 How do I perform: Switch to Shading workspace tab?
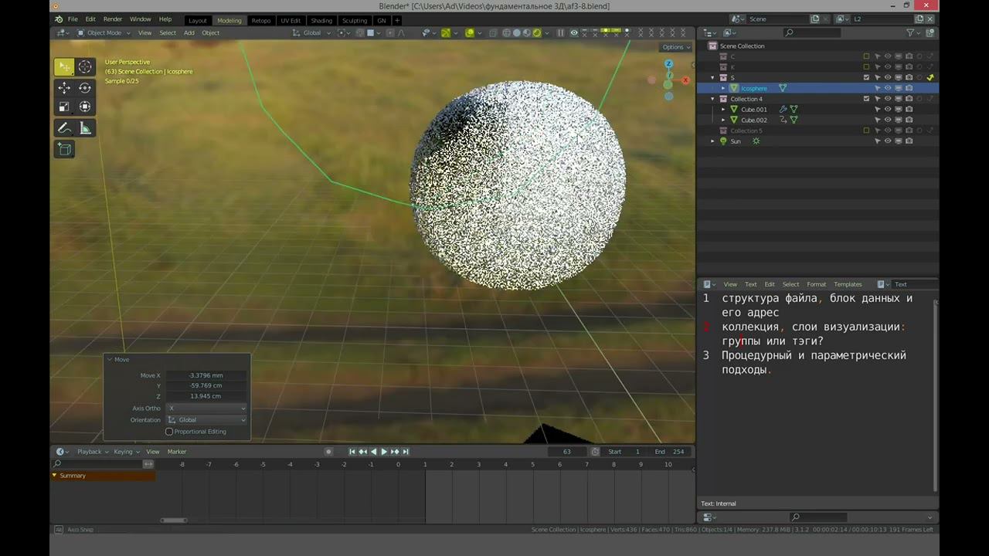[321, 20]
